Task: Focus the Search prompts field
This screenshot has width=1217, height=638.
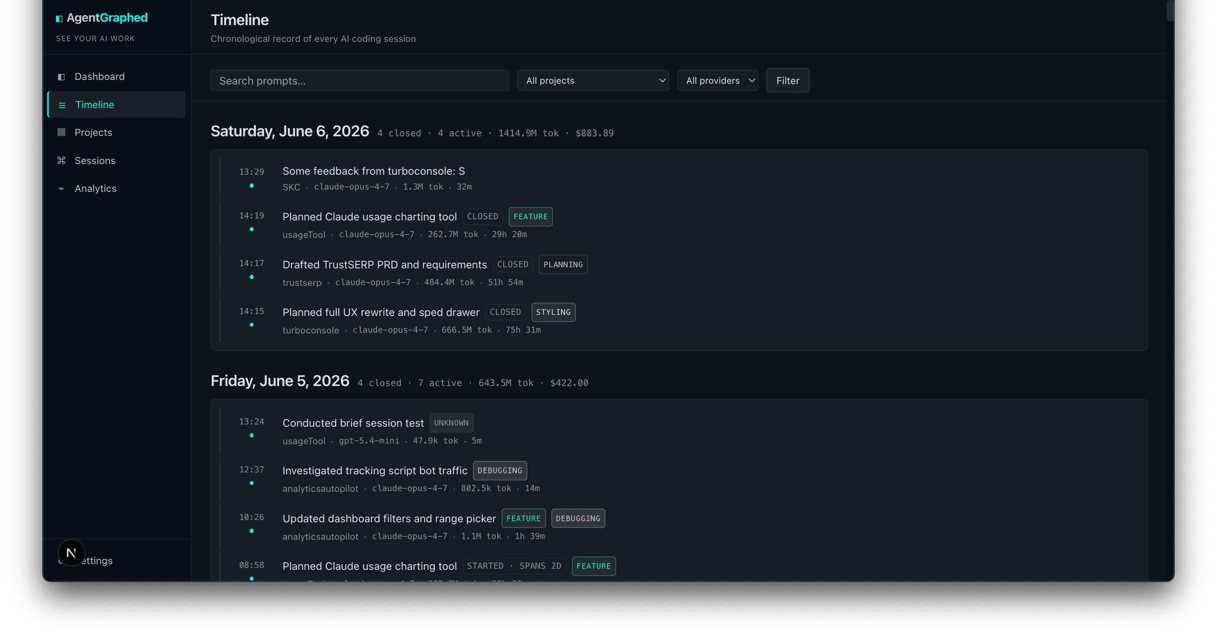Action: (x=359, y=80)
